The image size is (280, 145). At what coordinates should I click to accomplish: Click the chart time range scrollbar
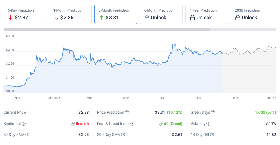pos(106,29)
